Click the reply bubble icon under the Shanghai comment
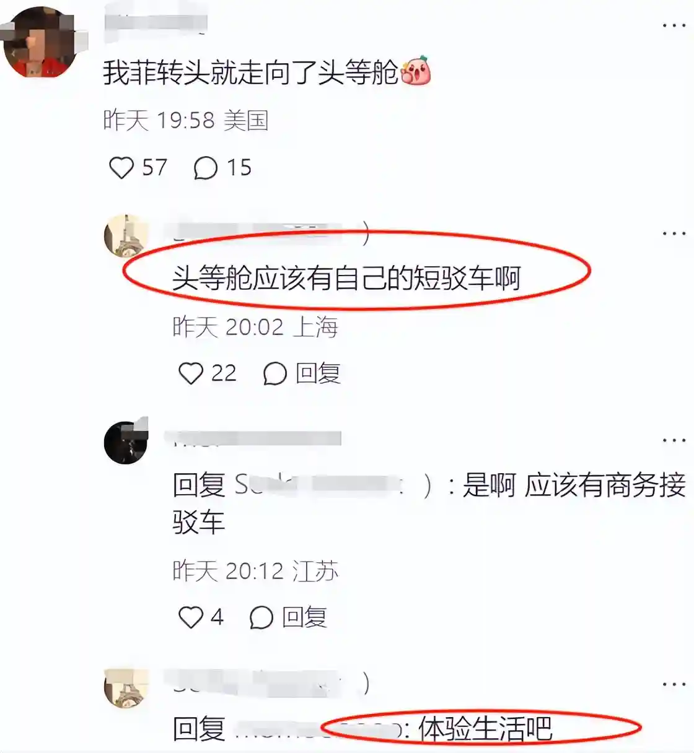The height and width of the screenshot is (753, 694). click(x=275, y=373)
